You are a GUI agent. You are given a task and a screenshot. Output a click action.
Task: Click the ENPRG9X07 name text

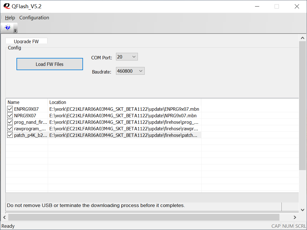(x=26, y=109)
